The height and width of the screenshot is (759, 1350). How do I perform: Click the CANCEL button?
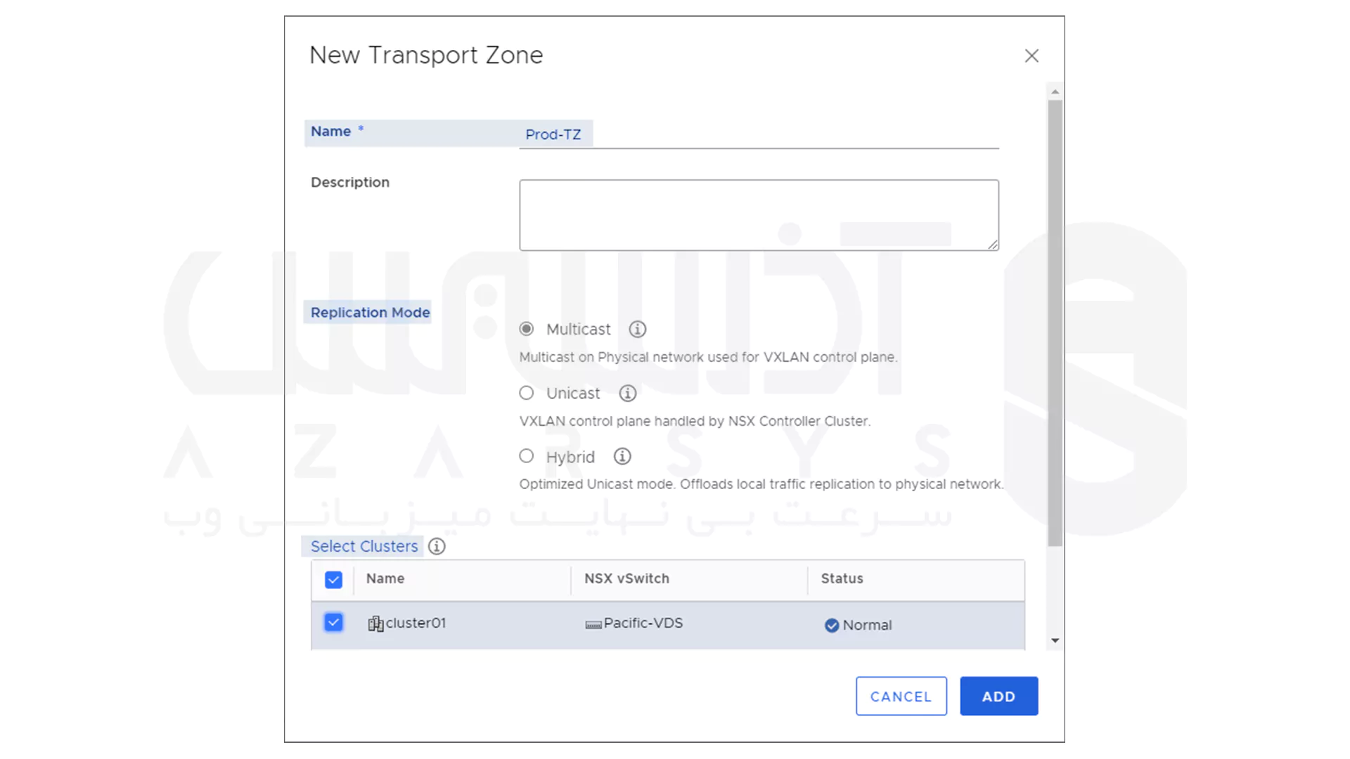[901, 696]
